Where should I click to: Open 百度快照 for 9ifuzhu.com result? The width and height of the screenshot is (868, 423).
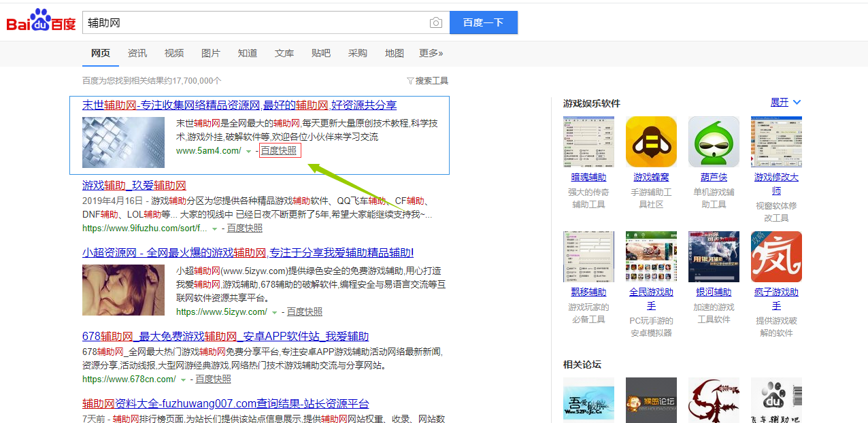[245, 229]
